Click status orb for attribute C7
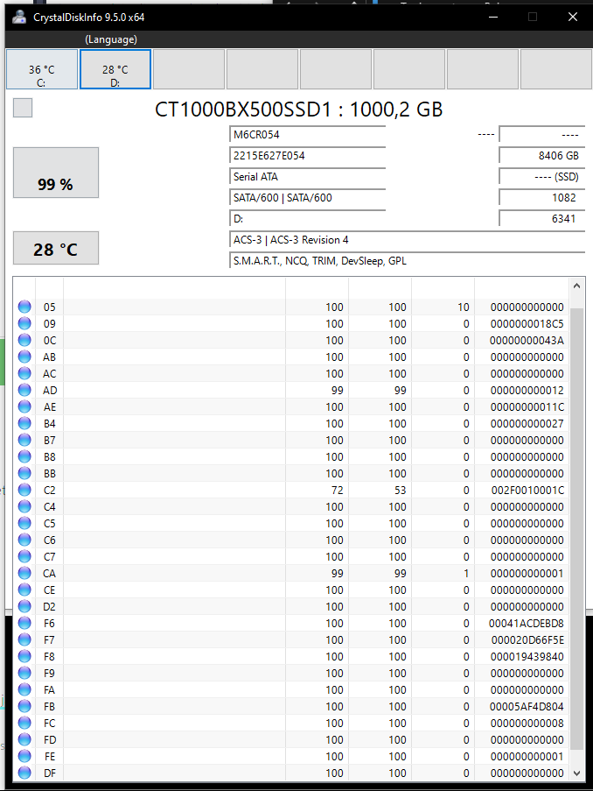 (x=24, y=556)
